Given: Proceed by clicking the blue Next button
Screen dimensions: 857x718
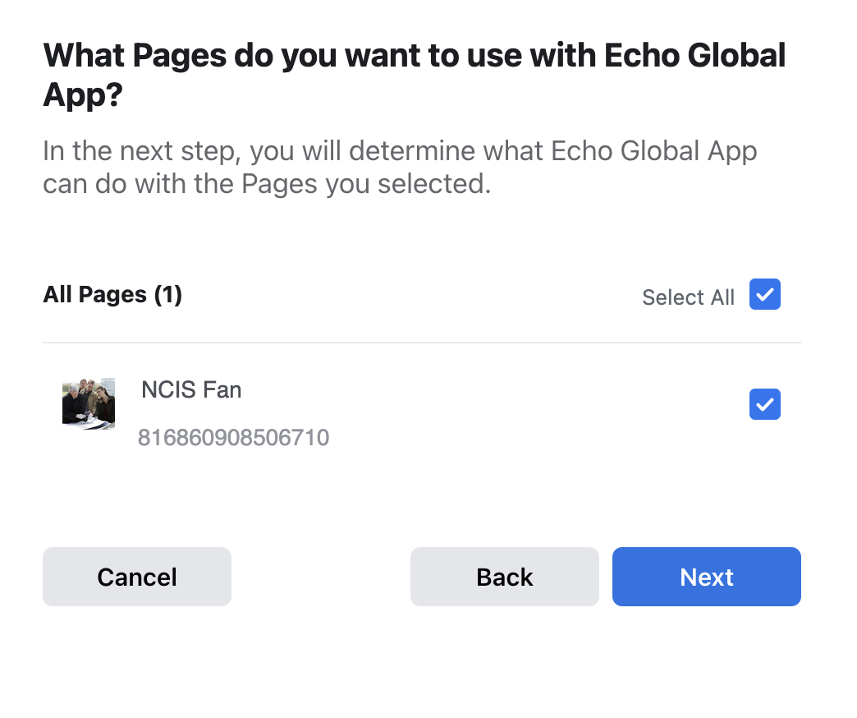Looking at the screenshot, I should tap(706, 577).
